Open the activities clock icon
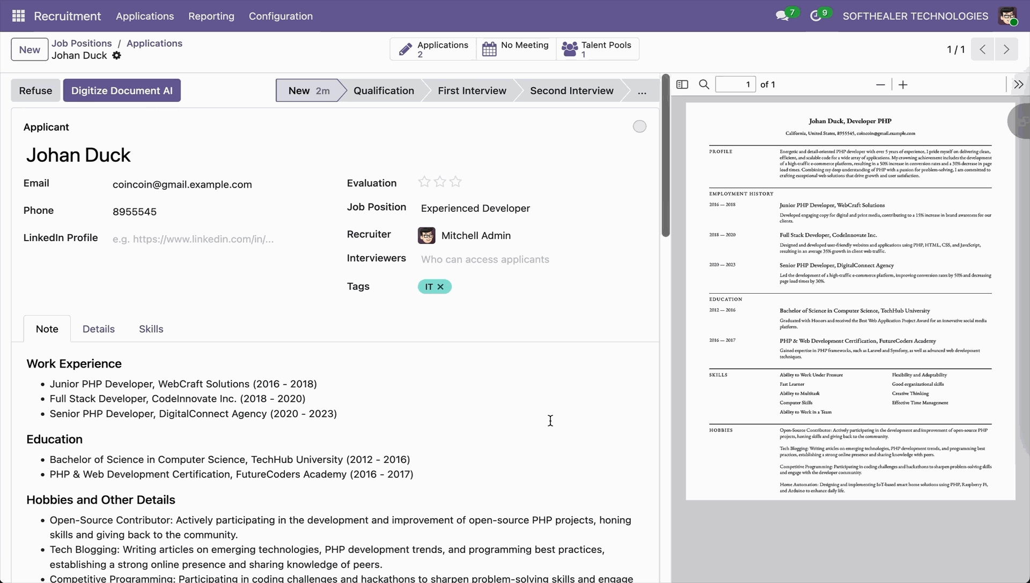The width and height of the screenshot is (1030, 583). point(815,16)
